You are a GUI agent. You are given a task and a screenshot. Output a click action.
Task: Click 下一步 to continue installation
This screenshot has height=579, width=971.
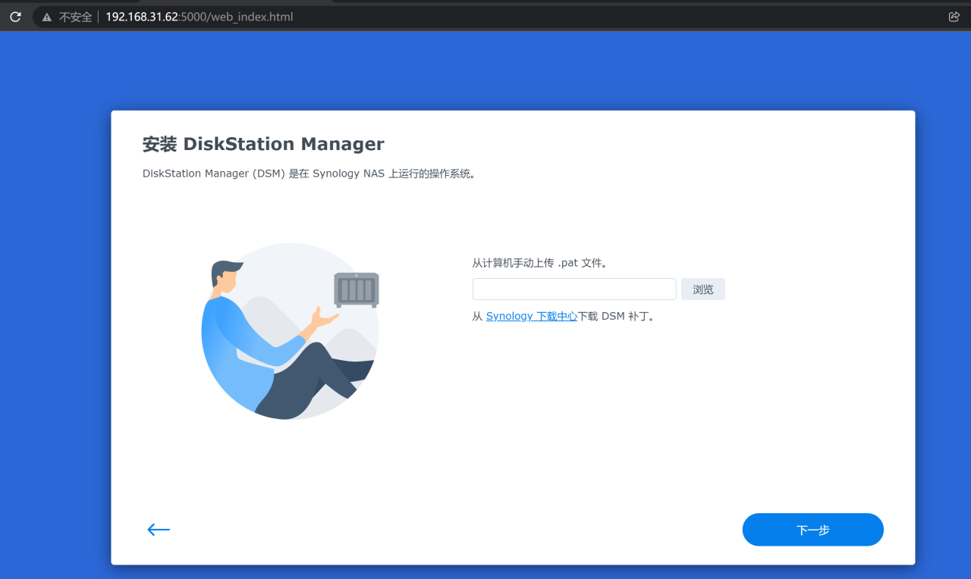(x=812, y=529)
